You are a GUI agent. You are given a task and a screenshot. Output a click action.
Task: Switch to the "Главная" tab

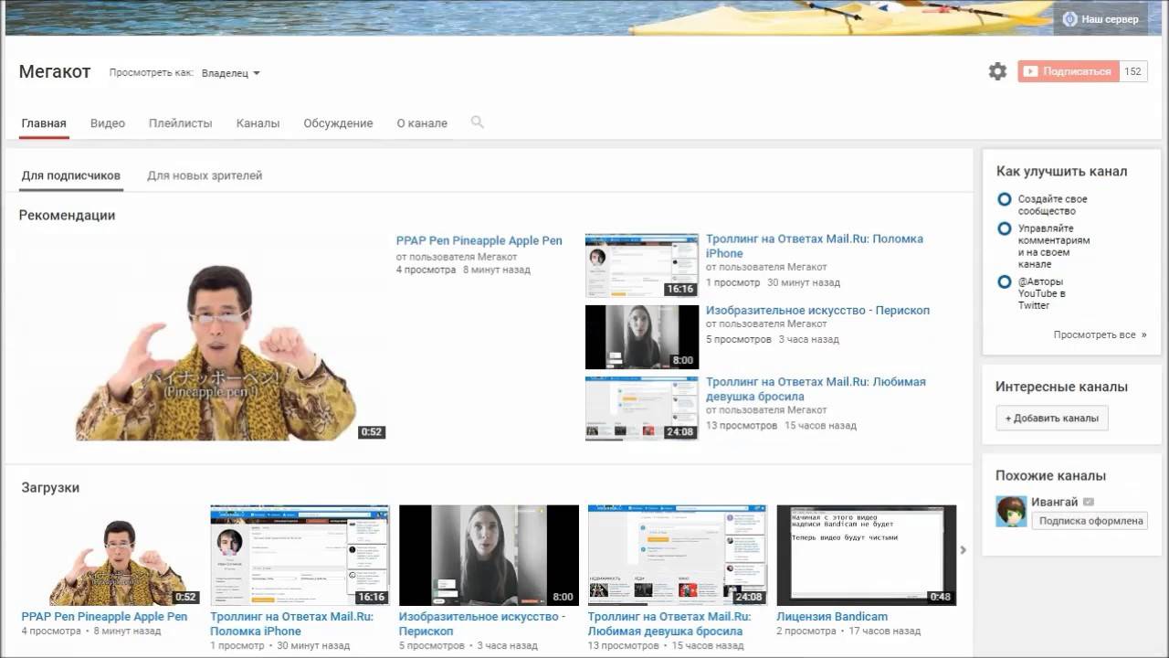(44, 123)
